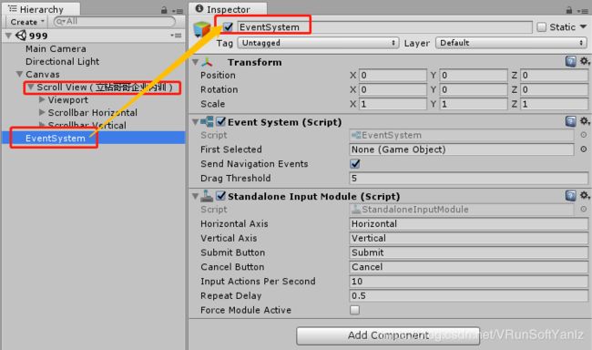This screenshot has height=350, width=592.
Task: Open Event System gear settings menu
Action: click(584, 120)
